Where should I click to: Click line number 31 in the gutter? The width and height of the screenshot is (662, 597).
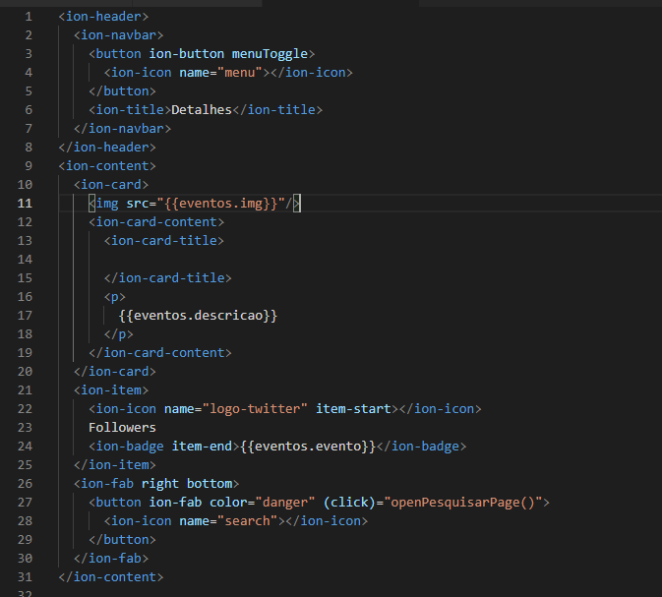(x=25, y=577)
